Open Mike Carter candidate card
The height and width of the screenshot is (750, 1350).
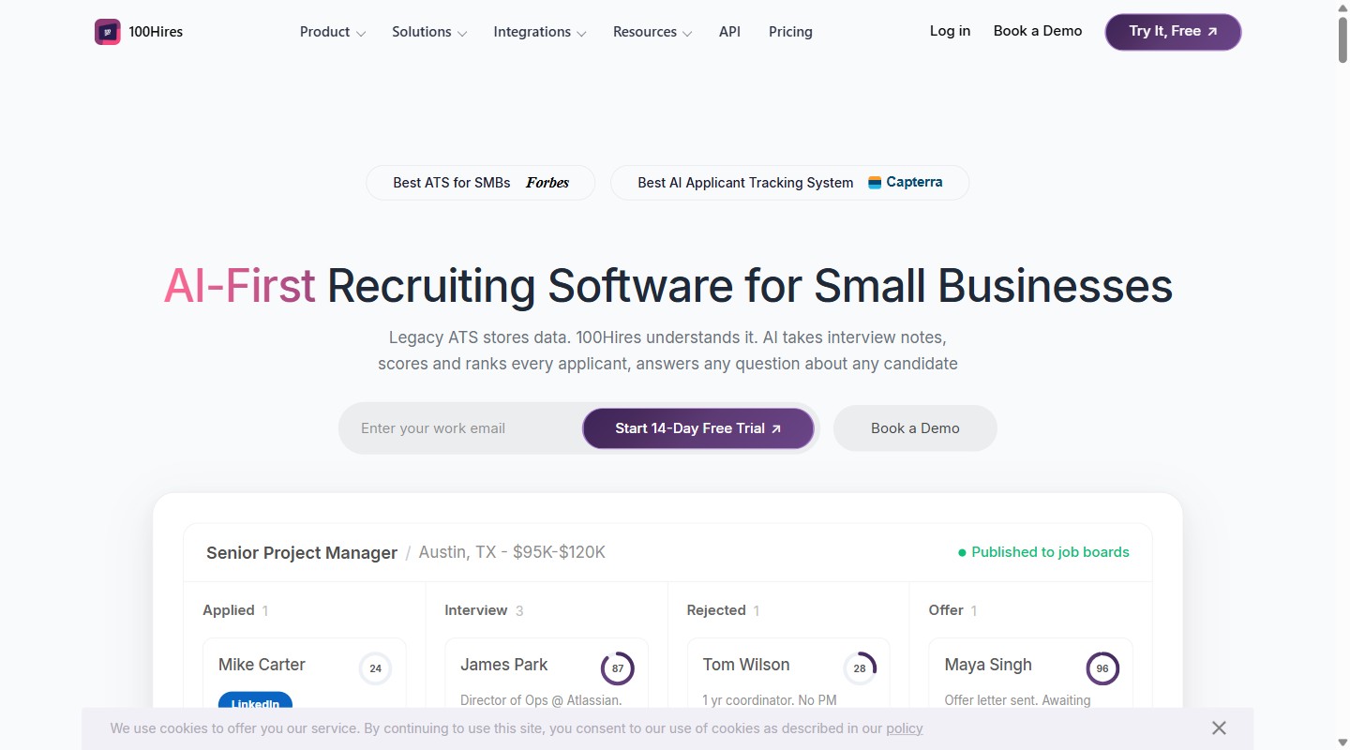(305, 675)
